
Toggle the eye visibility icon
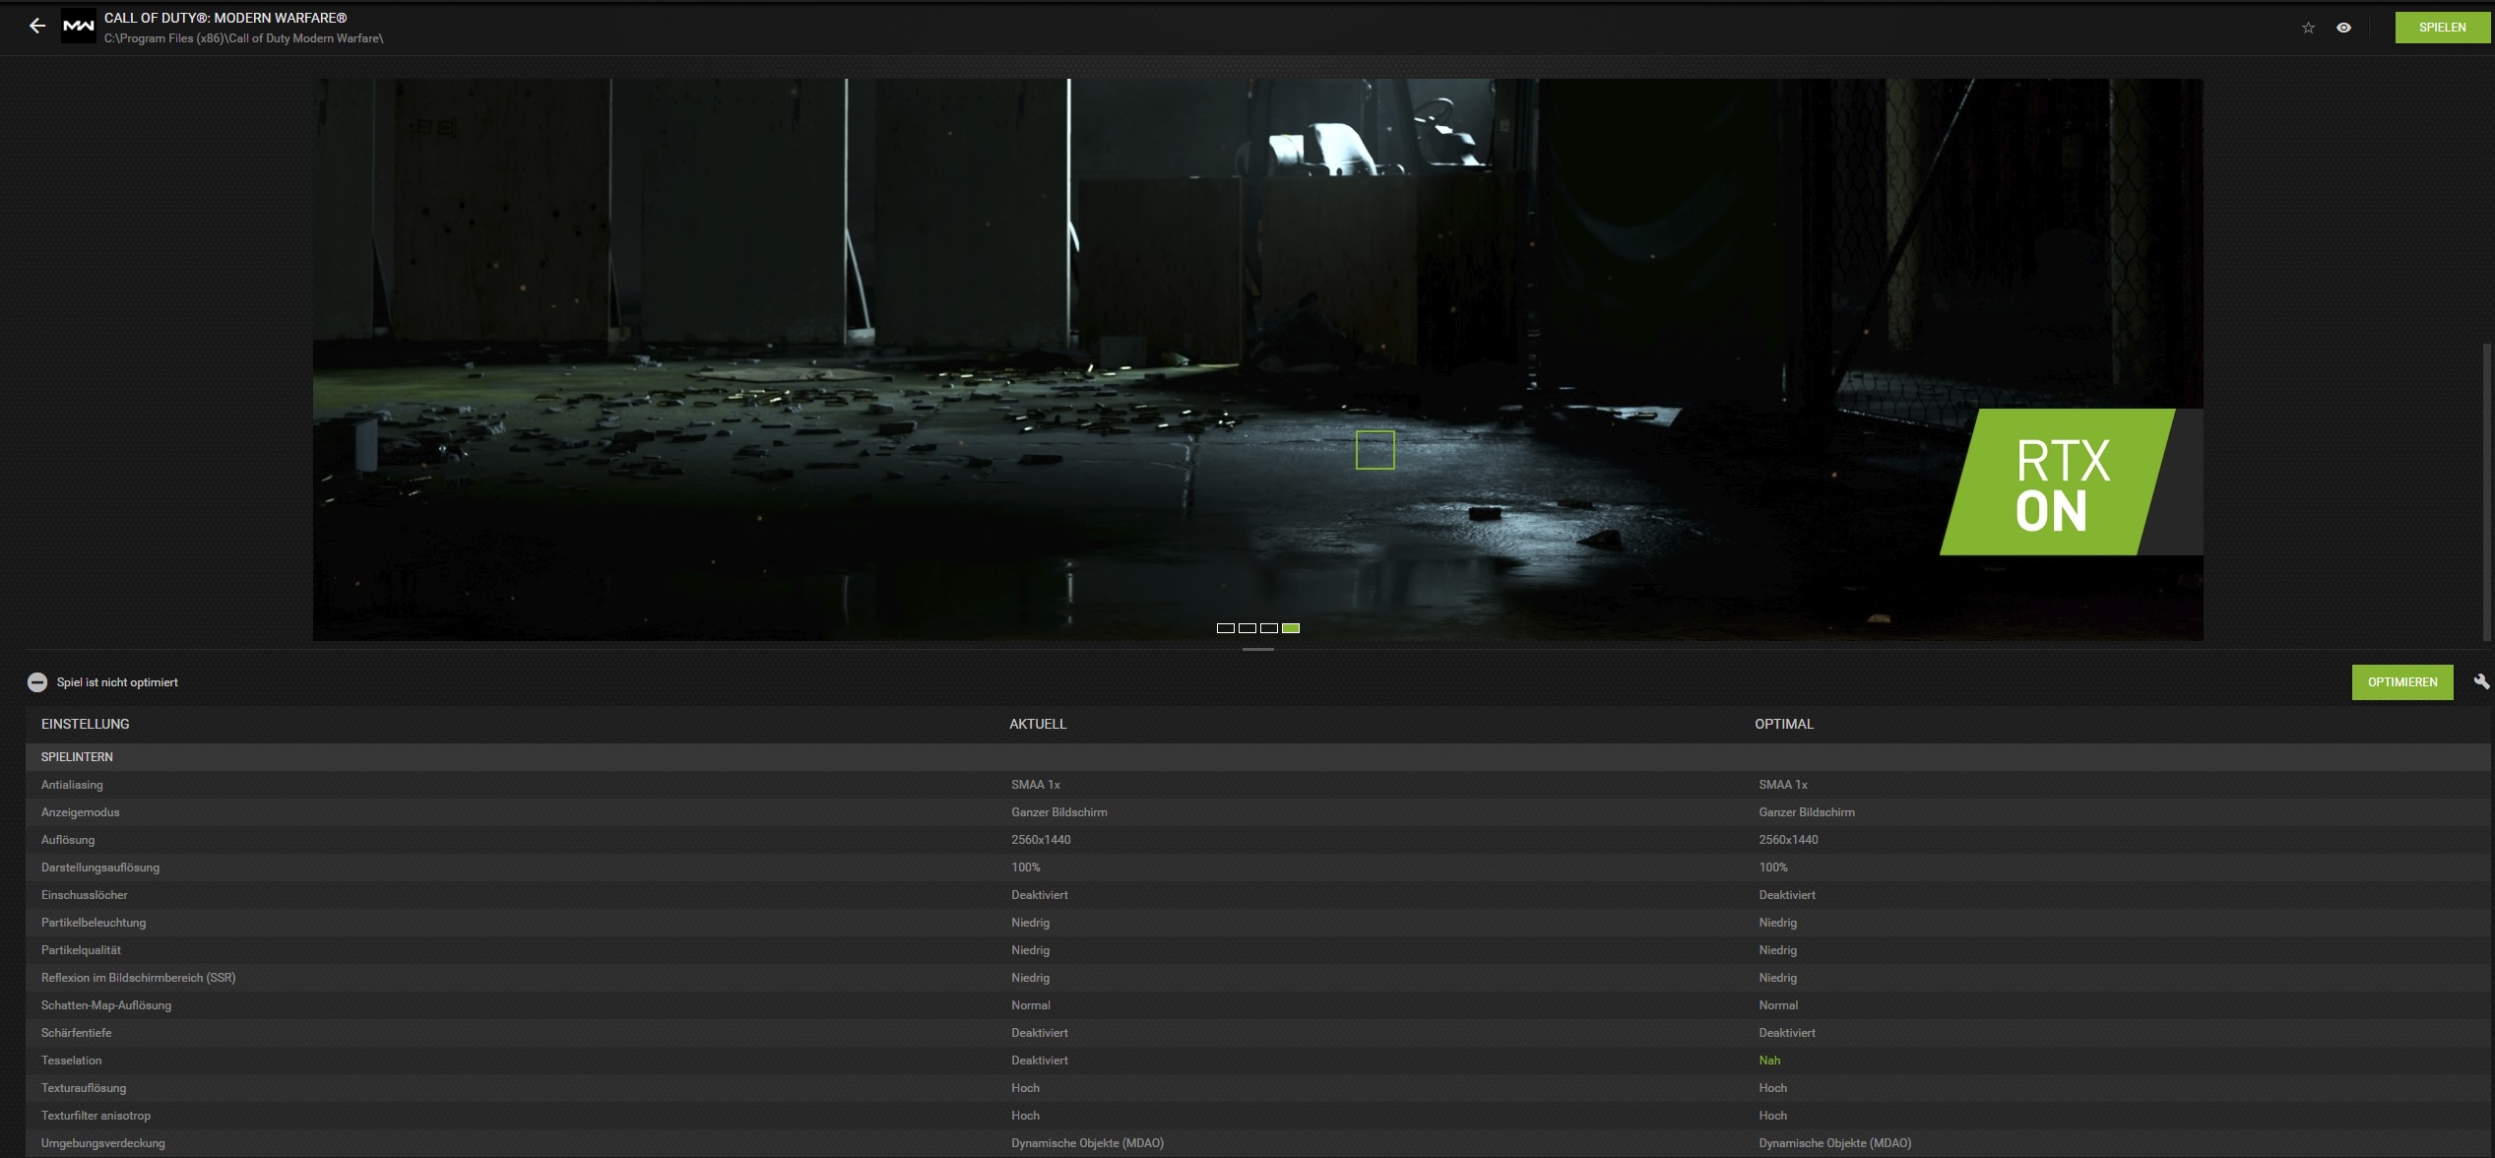[x=2343, y=28]
